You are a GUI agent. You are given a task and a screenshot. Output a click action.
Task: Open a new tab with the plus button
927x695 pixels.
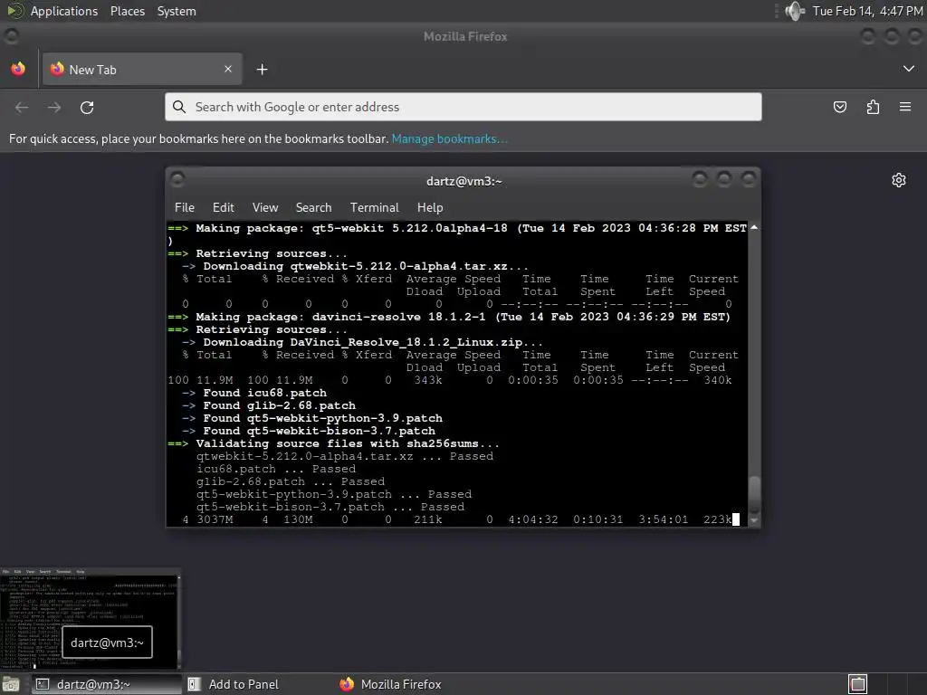[262, 69]
